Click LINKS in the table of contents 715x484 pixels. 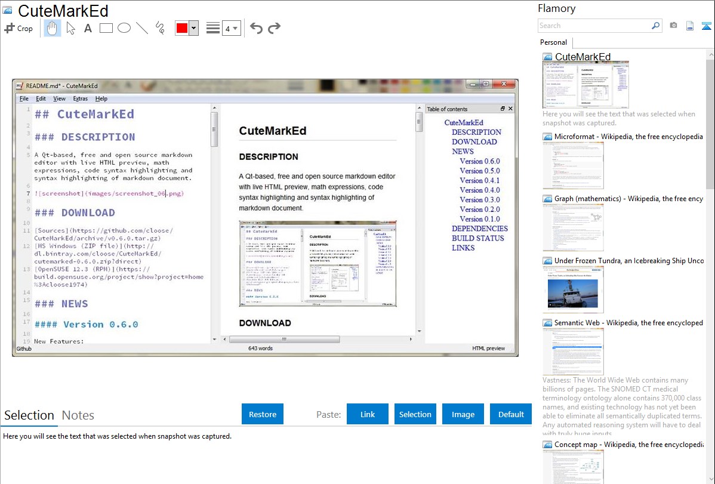463,248
